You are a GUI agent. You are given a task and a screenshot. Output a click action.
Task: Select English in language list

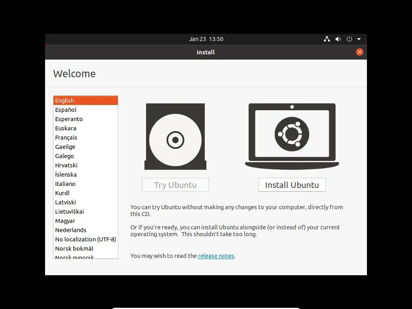pos(86,100)
